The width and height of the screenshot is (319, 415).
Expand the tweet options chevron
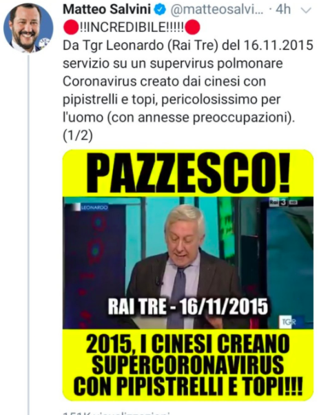[307, 10]
